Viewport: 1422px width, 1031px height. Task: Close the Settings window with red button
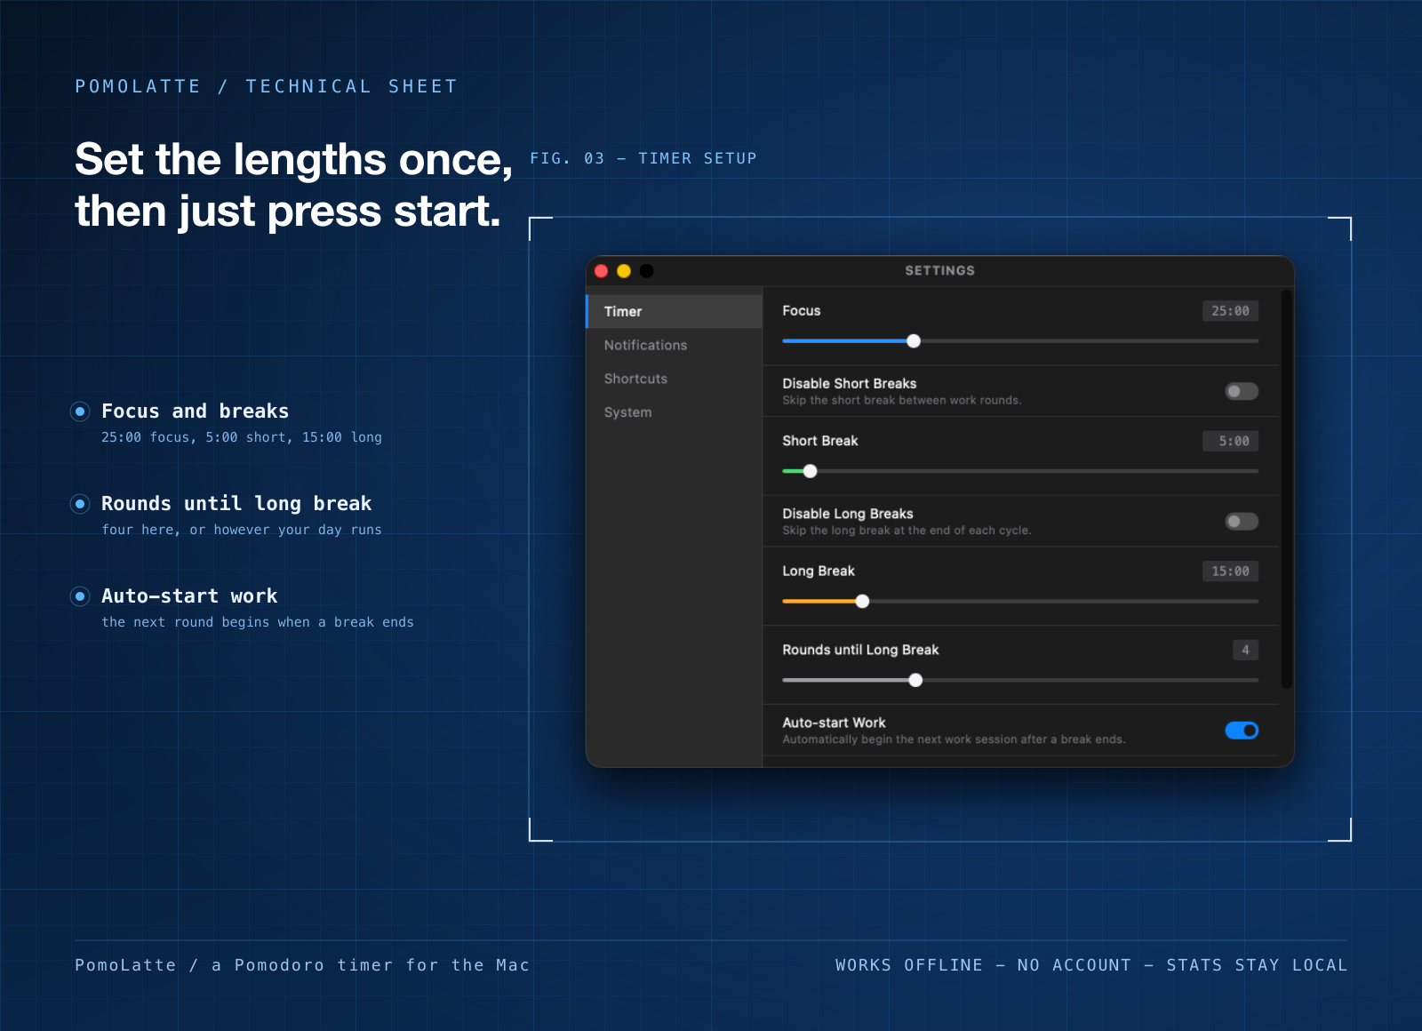(x=602, y=271)
